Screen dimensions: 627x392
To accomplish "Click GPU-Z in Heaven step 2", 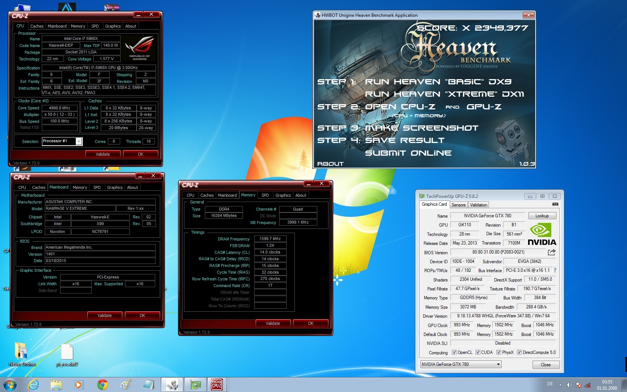I will (484, 107).
